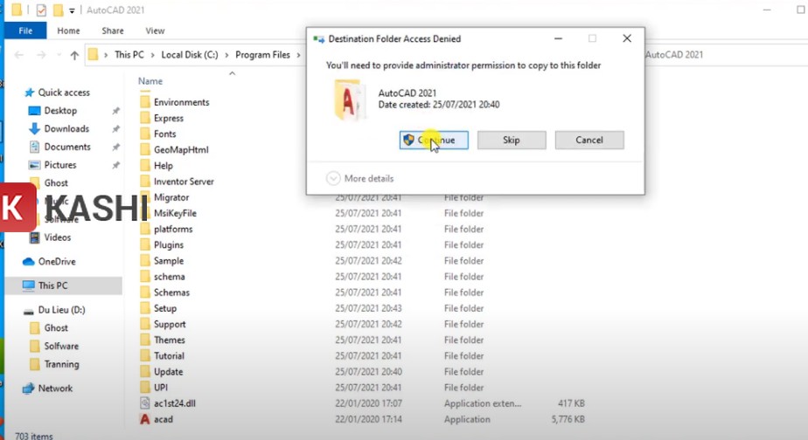Image resolution: width=808 pixels, height=440 pixels.
Task: Open the Plugins folder icon
Action: pyautogui.click(x=145, y=245)
